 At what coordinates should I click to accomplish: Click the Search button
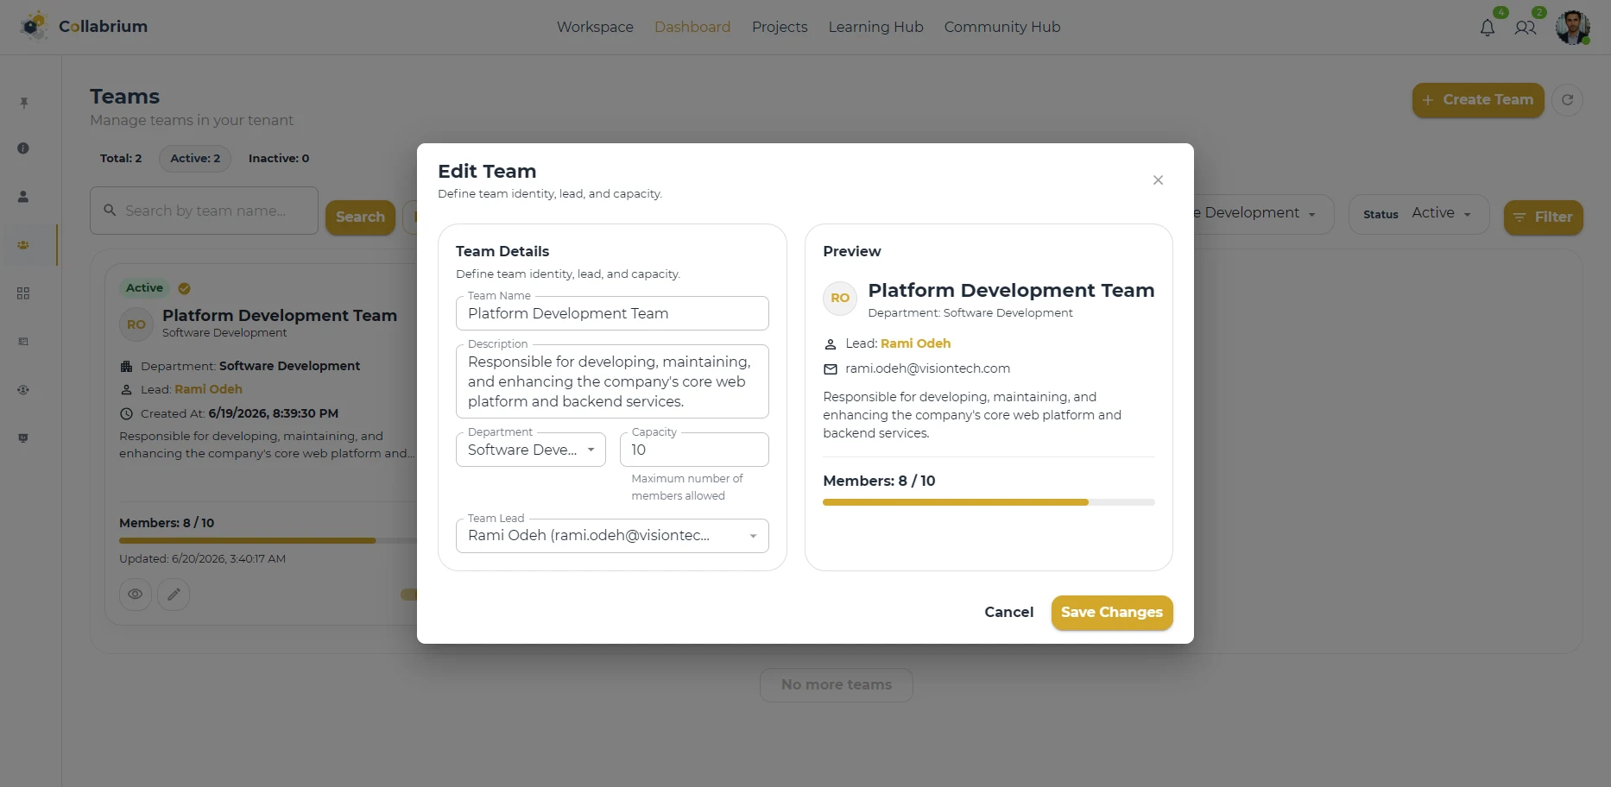(360, 217)
